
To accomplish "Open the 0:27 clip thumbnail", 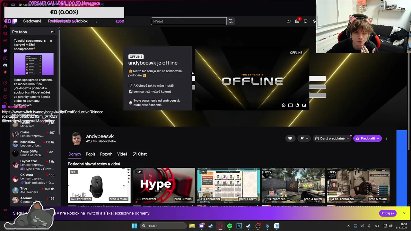I will tap(293, 185).
